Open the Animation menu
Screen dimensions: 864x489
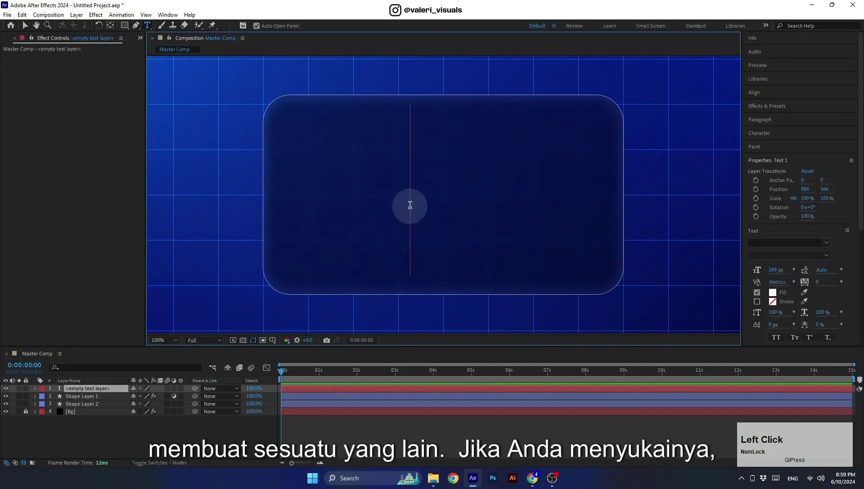[x=121, y=15]
